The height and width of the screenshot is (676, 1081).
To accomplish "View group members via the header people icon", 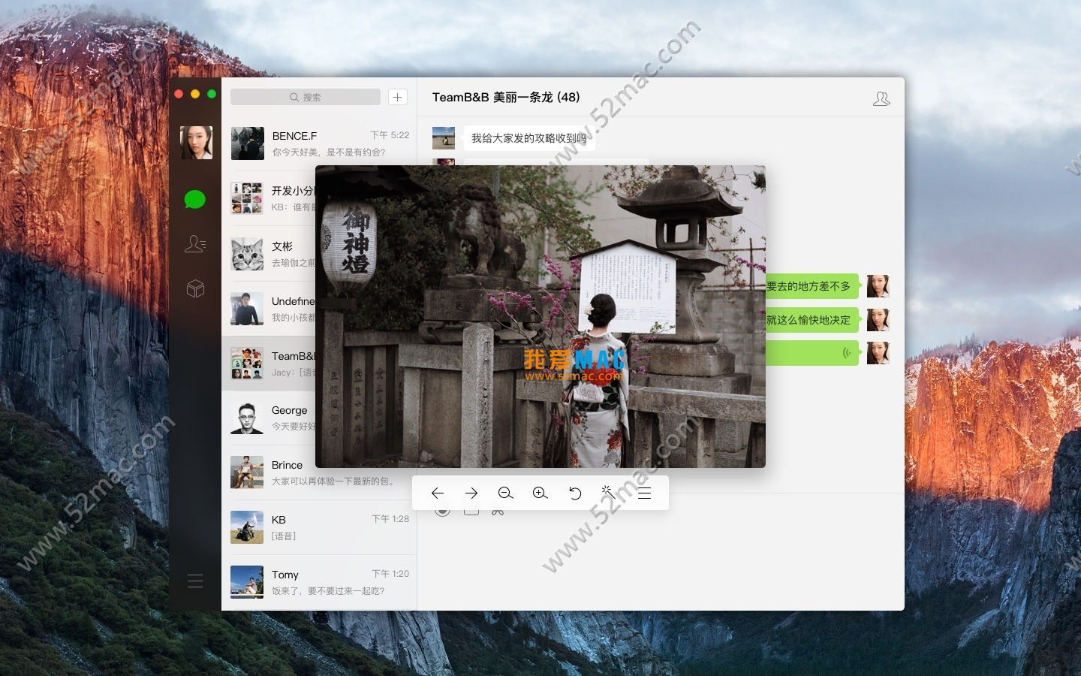I will [x=881, y=98].
